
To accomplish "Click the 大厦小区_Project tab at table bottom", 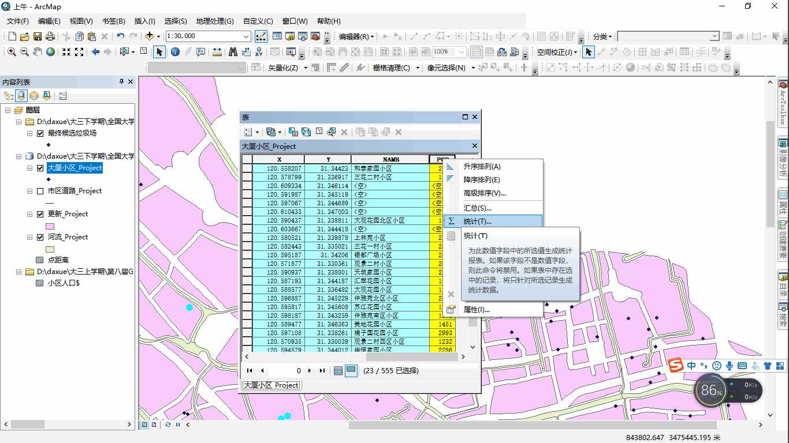I will (271, 385).
